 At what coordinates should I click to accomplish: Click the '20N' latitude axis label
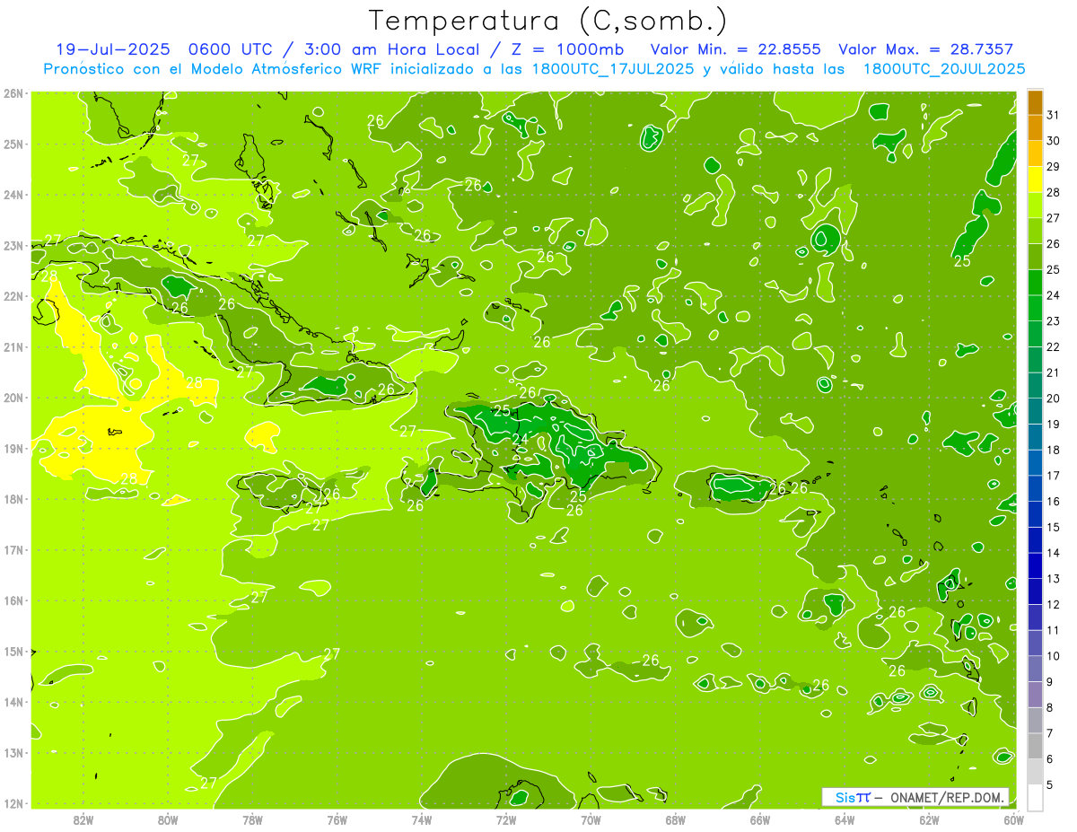(13, 398)
